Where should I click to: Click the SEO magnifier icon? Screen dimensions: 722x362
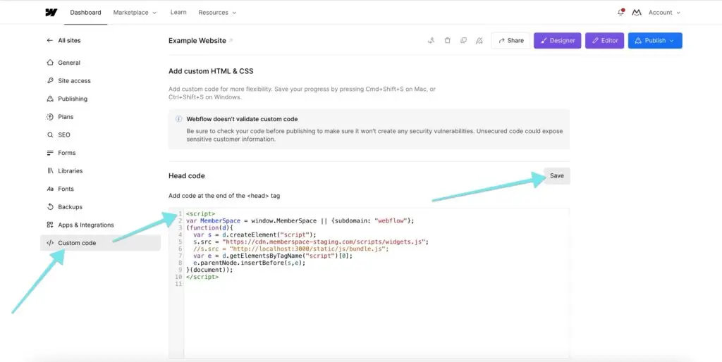pyautogui.click(x=50, y=135)
